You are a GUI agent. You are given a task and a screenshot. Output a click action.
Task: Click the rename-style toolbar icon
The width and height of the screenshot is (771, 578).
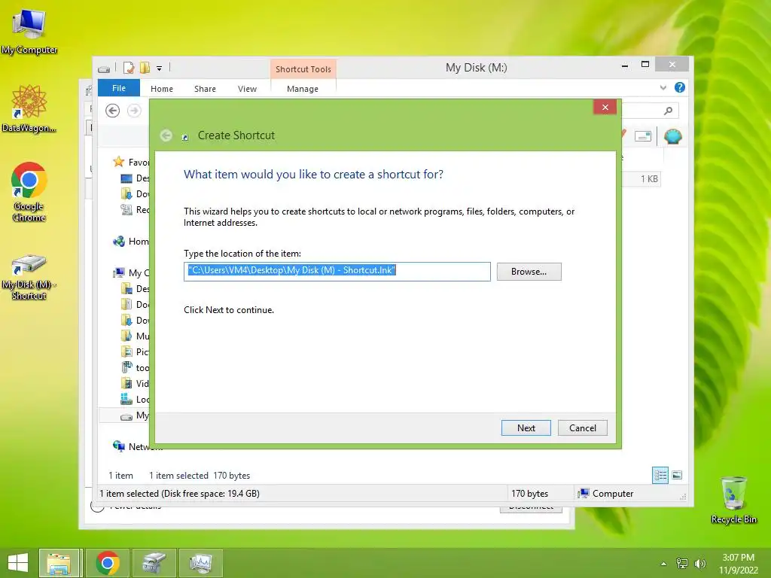tap(643, 136)
